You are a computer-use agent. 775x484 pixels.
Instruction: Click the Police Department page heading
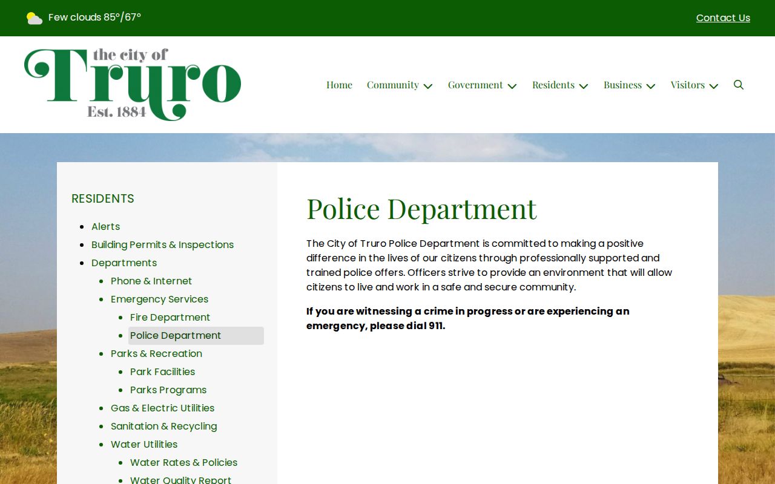pyautogui.click(x=421, y=208)
